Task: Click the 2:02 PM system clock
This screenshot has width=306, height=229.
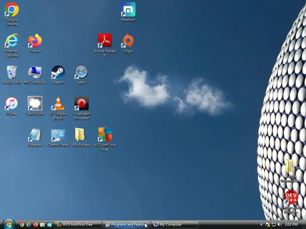Action: pos(291,225)
